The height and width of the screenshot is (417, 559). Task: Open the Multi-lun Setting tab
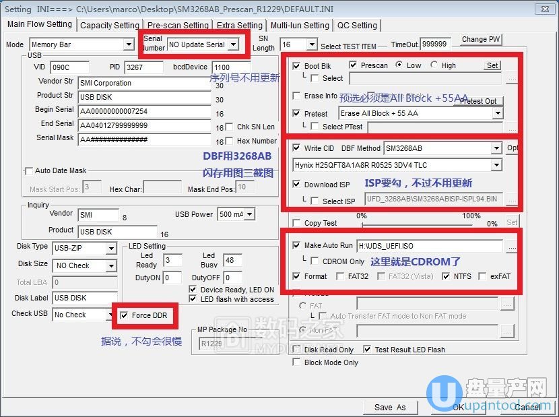pos(300,25)
